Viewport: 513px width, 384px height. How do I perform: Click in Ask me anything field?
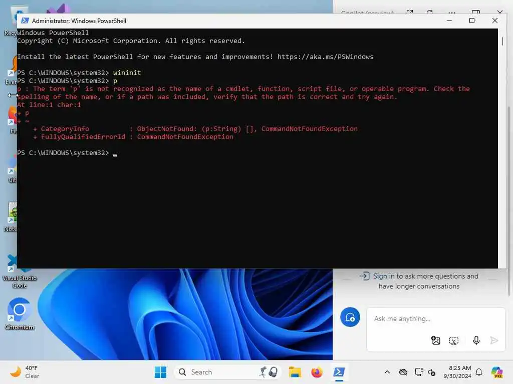pos(436,318)
